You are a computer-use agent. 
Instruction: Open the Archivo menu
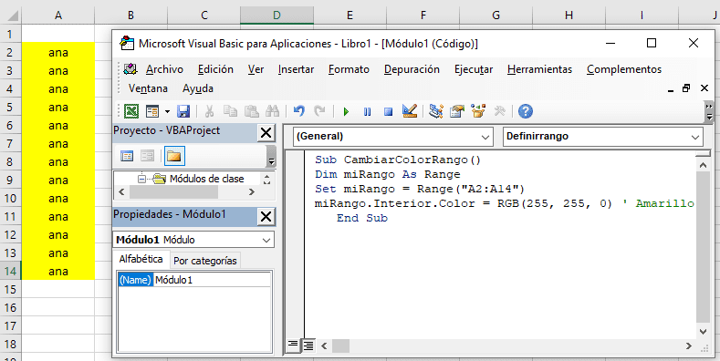tap(164, 69)
